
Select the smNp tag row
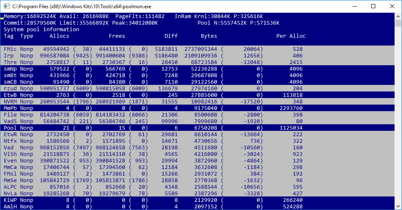click(x=198, y=68)
